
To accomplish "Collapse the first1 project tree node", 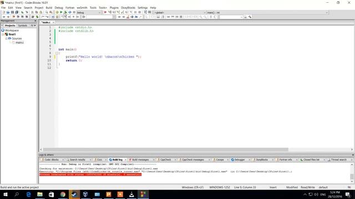I will tap(3, 34).
